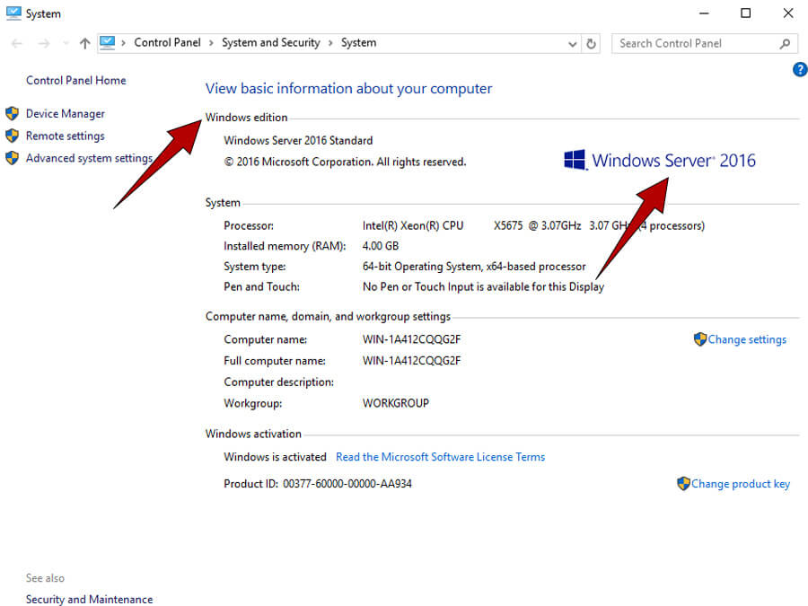Open Control Panel breadcrumb
Viewport: 808px width, 606px height.
[x=167, y=43]
